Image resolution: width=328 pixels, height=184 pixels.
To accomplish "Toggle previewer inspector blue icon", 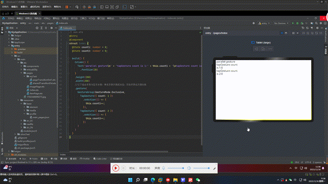I will (282, 33).
